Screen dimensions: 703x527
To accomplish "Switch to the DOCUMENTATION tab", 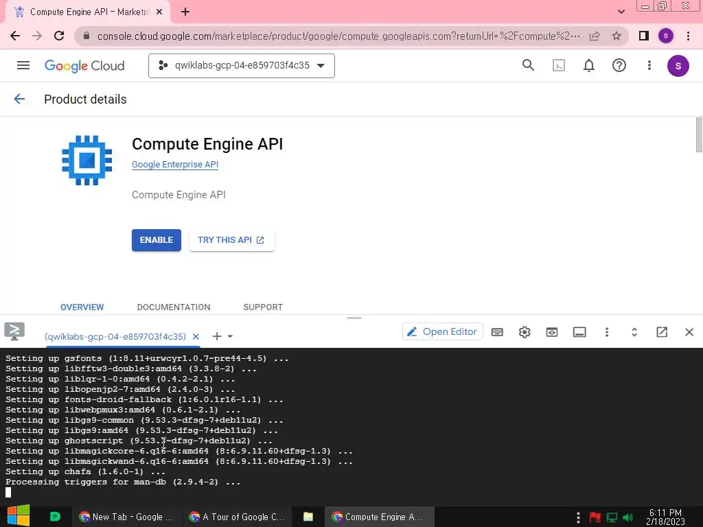I will (174, 307).
